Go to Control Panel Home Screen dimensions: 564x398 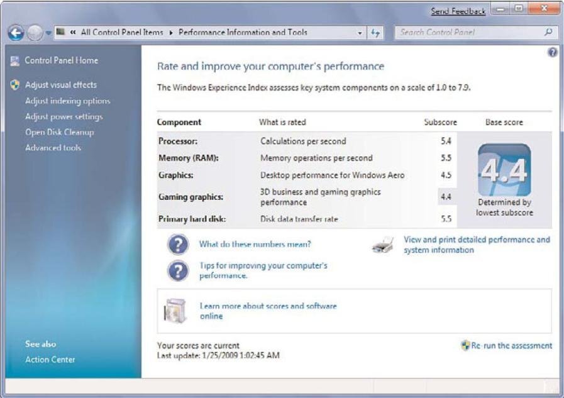pos(61,60)
